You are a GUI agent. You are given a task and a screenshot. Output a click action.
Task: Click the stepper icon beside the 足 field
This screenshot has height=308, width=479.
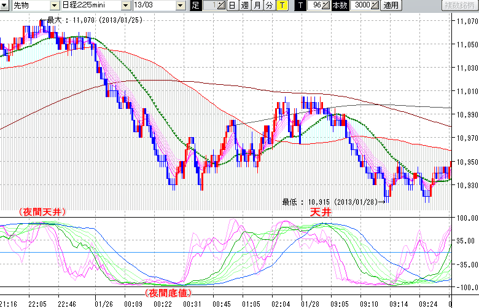pos(220,6)
